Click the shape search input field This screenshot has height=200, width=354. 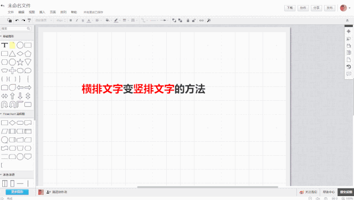(x=16, y=28)
